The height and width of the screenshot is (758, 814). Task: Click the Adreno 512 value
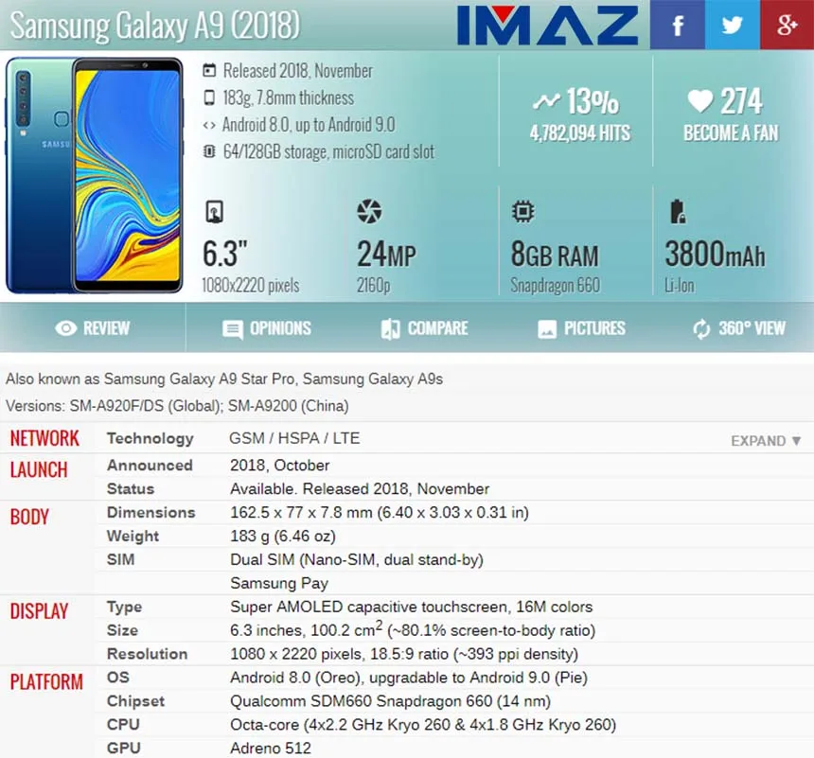(x=271, y=749)
